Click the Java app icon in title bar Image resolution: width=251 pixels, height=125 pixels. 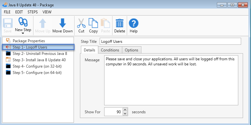(x=5, y=5)
